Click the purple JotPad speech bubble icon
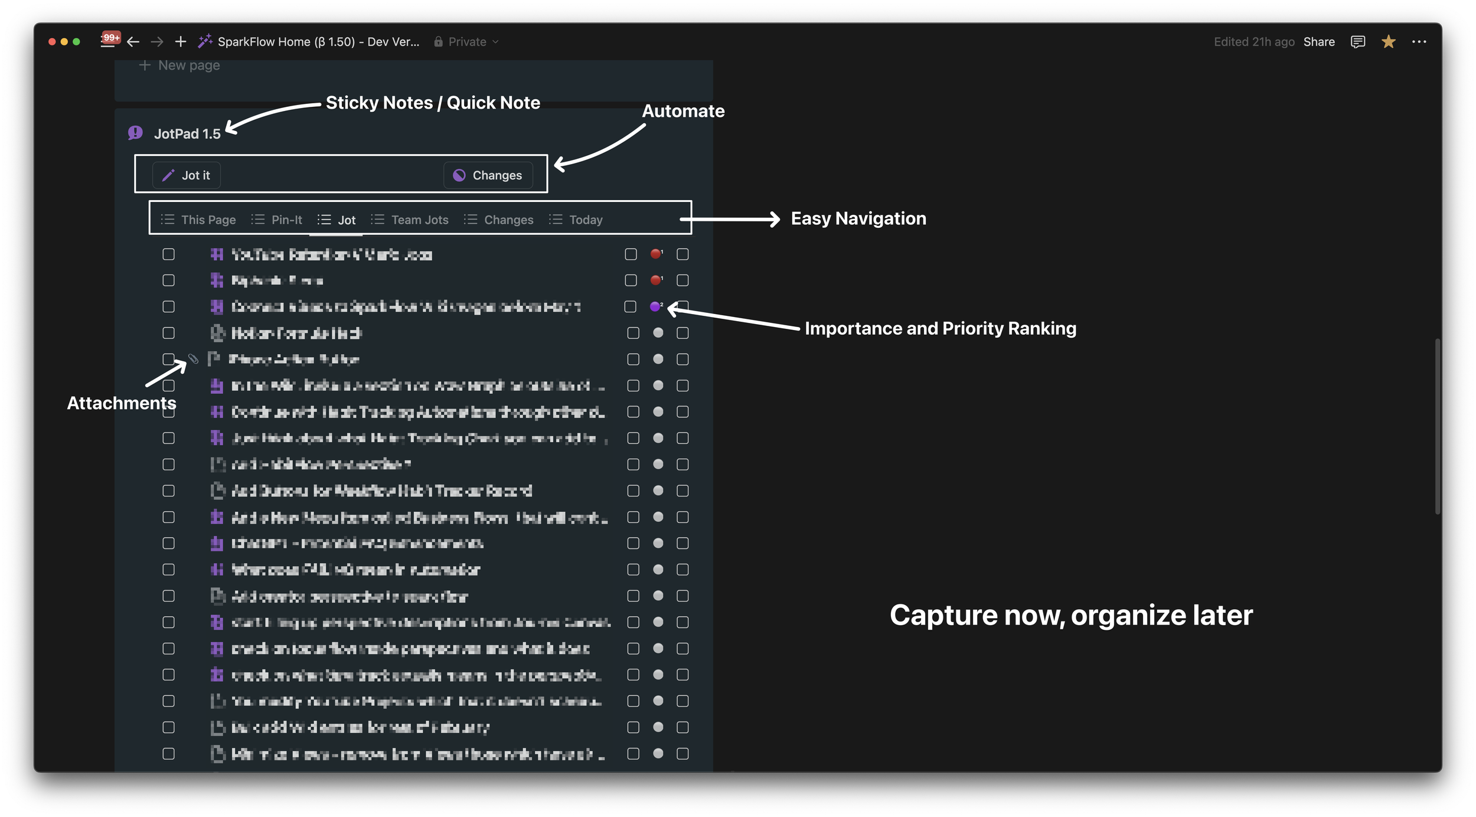 pyautogui.click(x=135, y=133)
